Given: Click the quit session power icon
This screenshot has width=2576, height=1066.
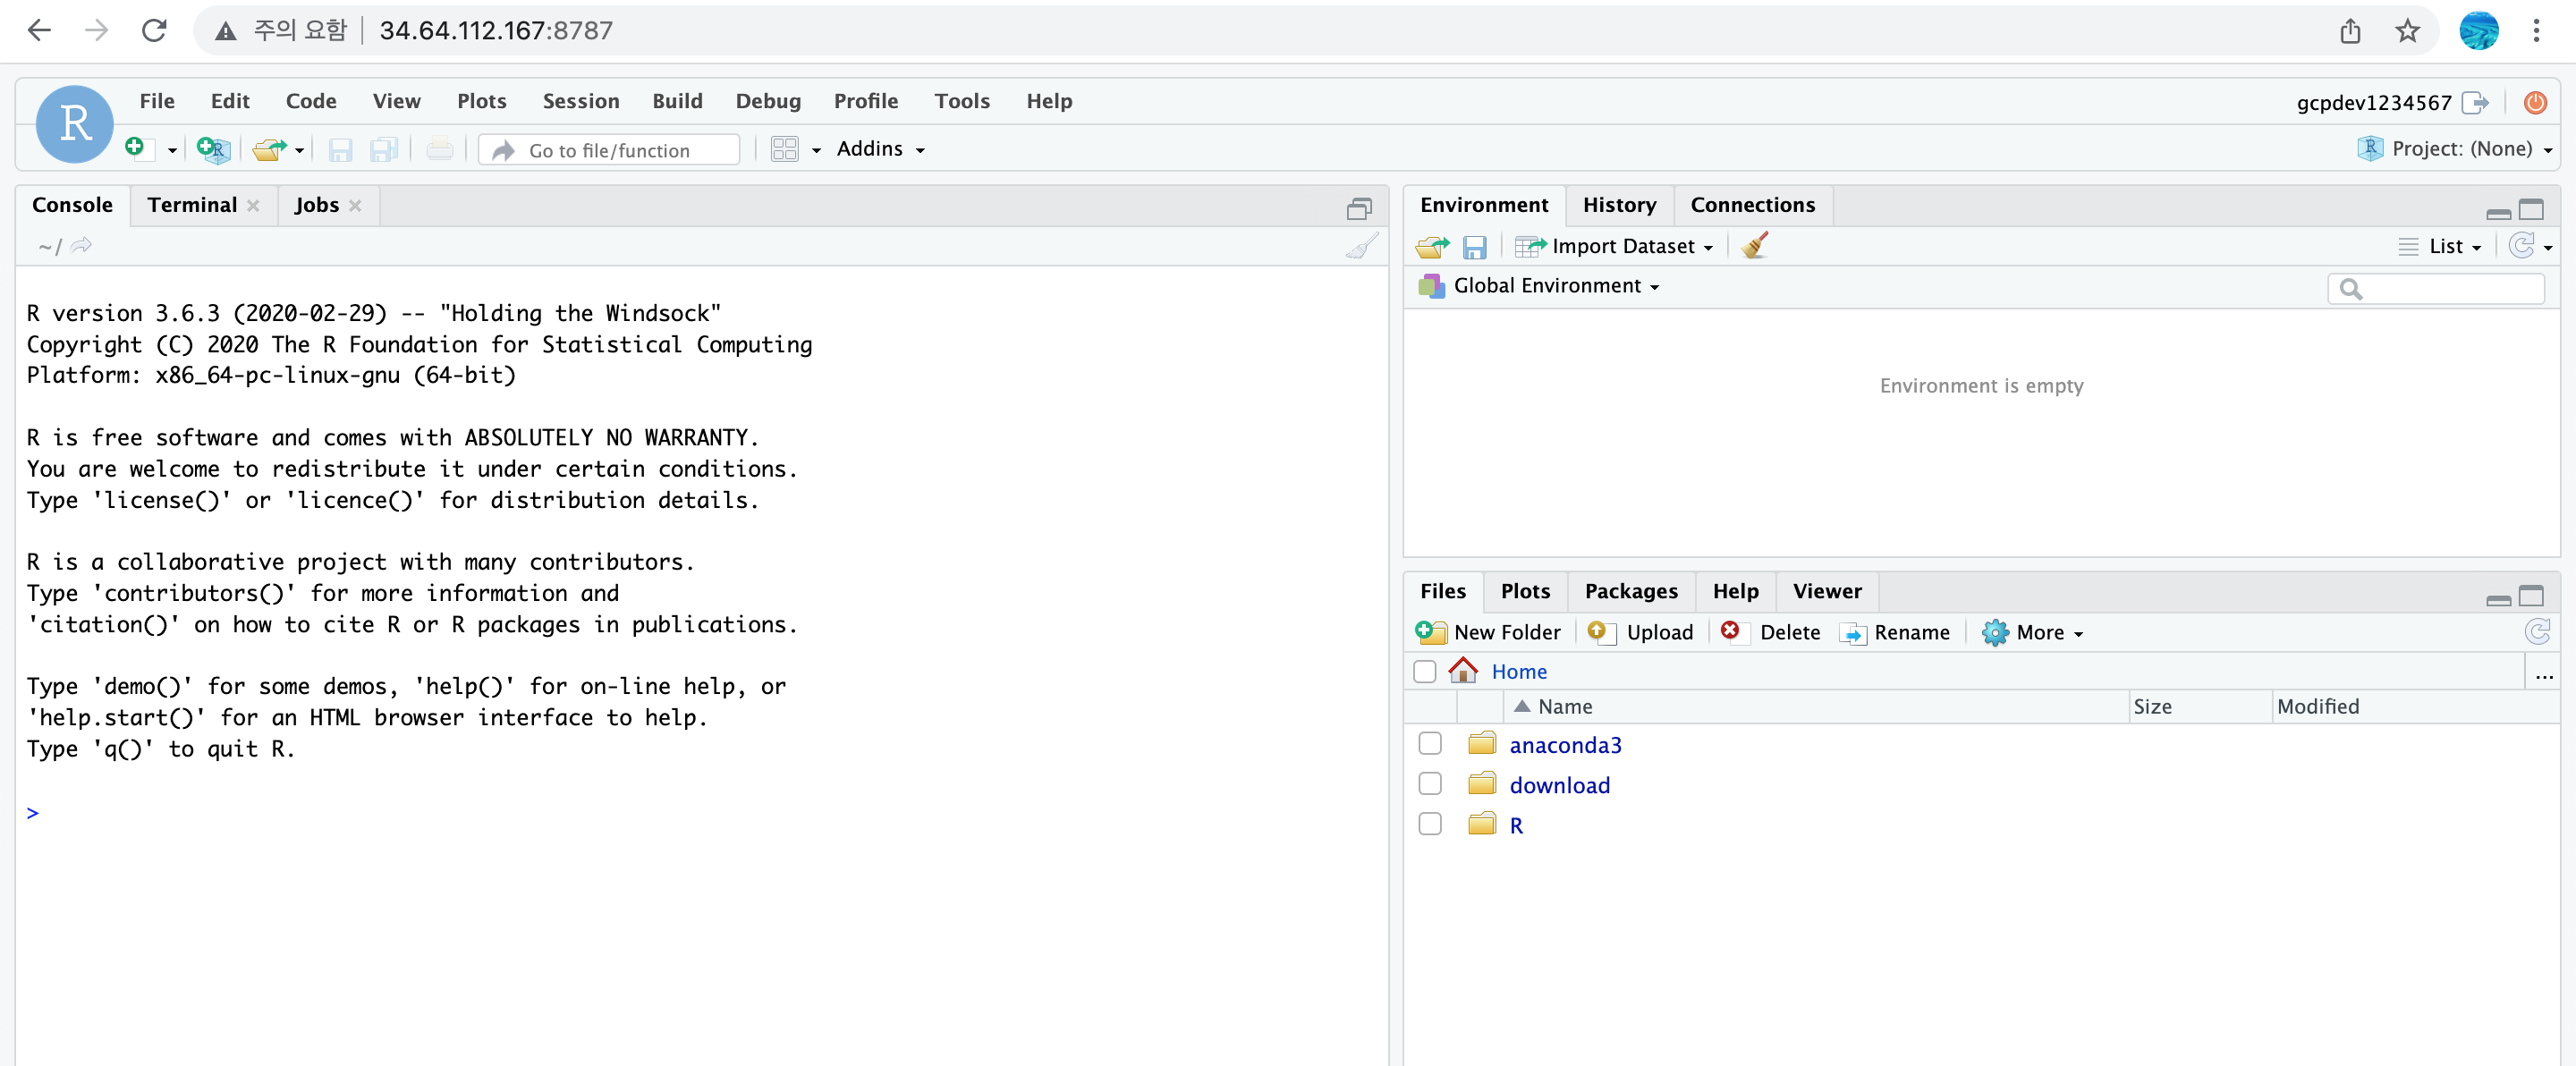Looking at the screenshot, I should click(2534, 102).
